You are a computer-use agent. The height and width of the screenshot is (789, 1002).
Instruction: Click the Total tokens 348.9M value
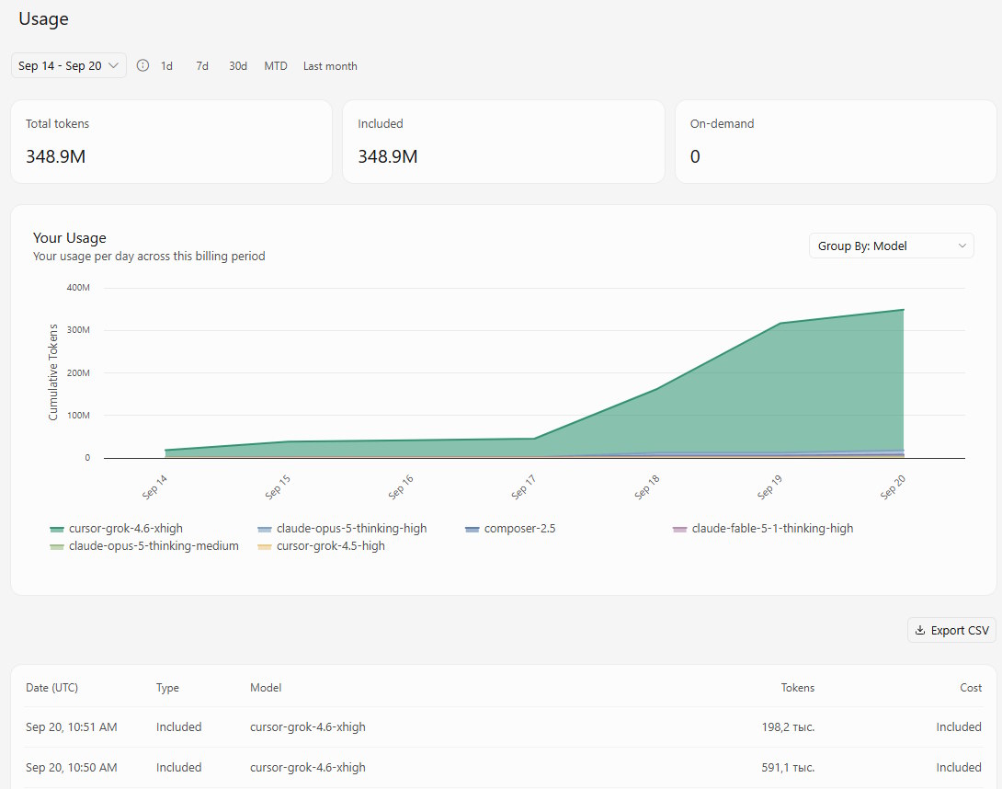(55, 156)
